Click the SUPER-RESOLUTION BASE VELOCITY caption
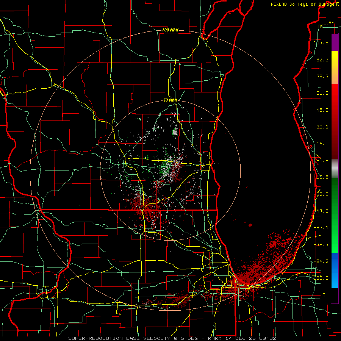 coord(172,338)
